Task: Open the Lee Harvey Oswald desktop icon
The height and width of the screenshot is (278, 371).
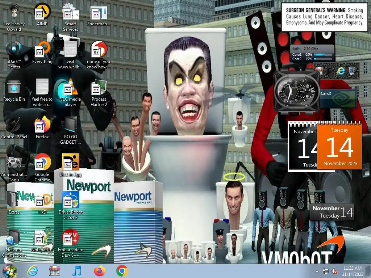Action: point(14,18)
